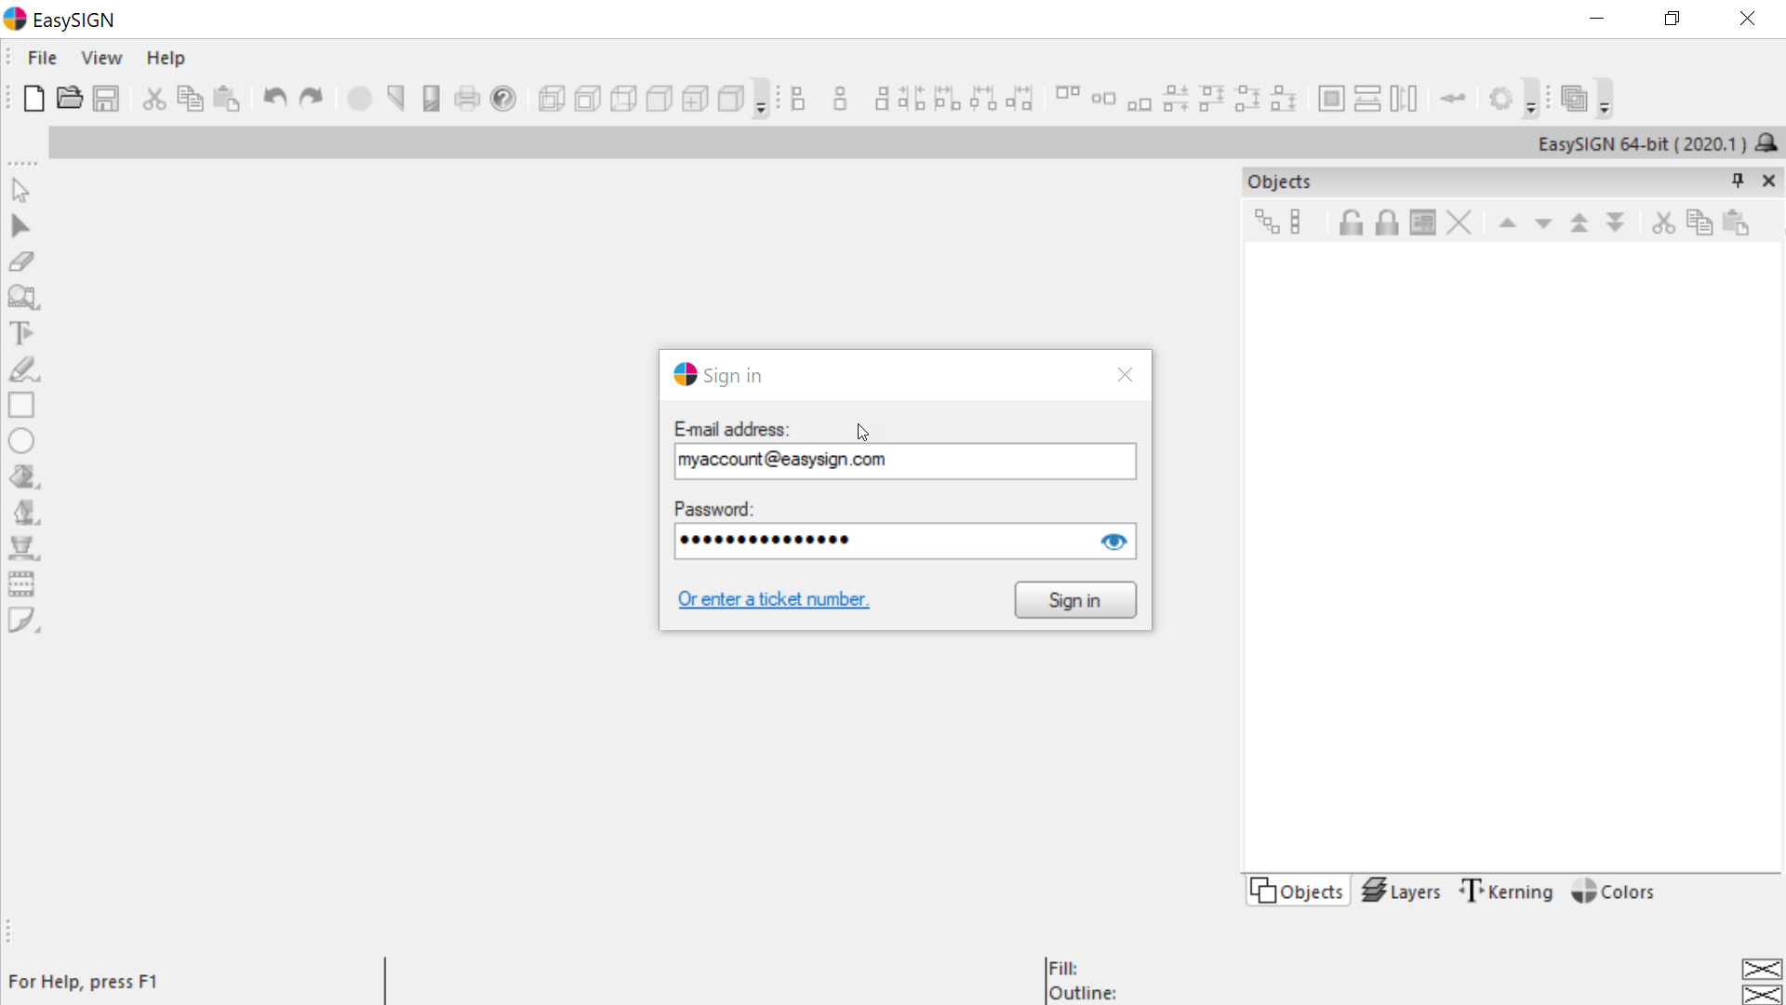Click the user account icon beside version label
This screenshot has height=1005, width=1786.
1766,142
